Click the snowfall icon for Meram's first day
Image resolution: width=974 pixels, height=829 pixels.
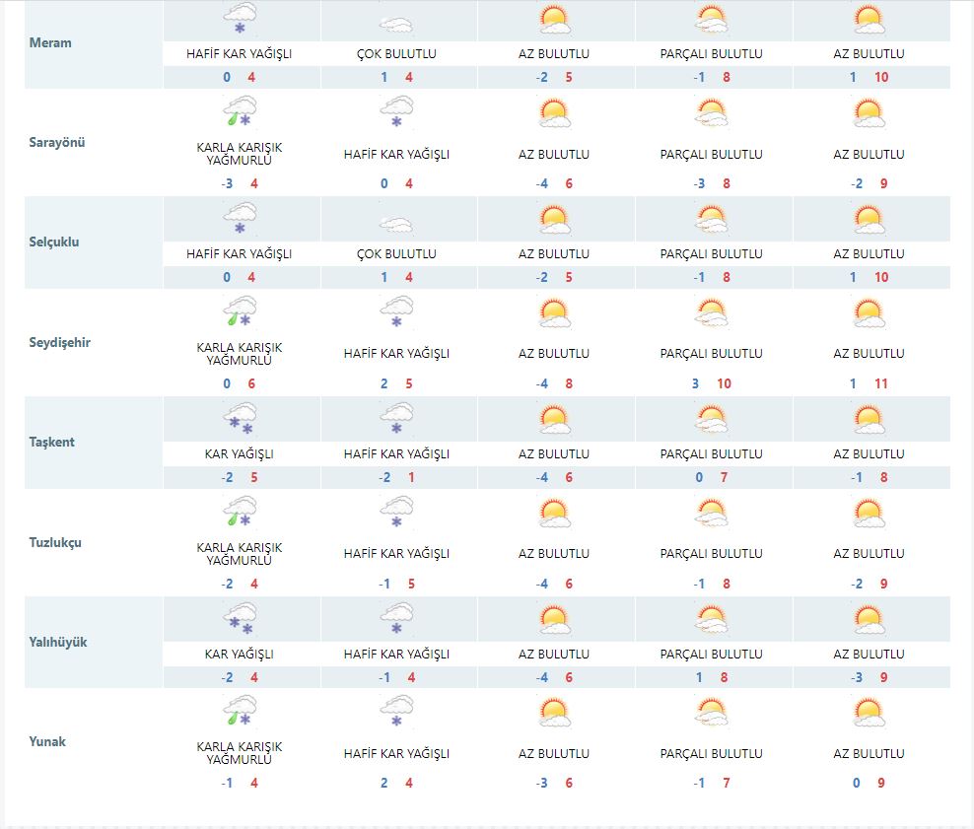(x=240, y=18)
